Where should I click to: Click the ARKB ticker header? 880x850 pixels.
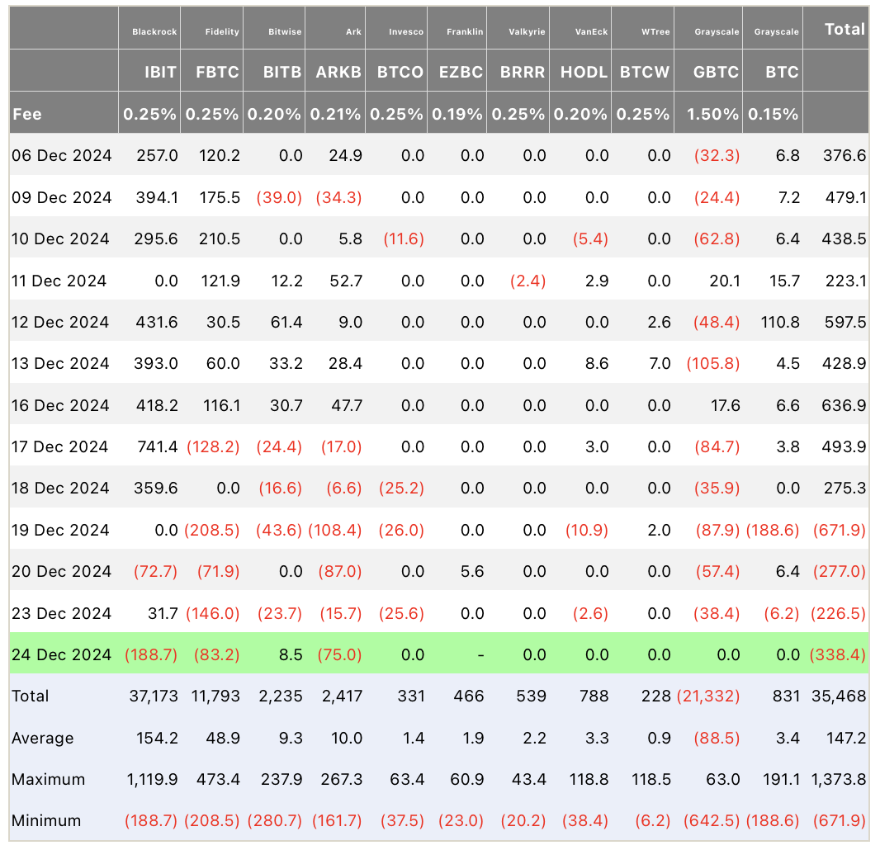[338, 73]
